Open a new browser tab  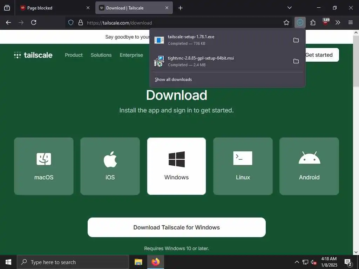(181, 8)
